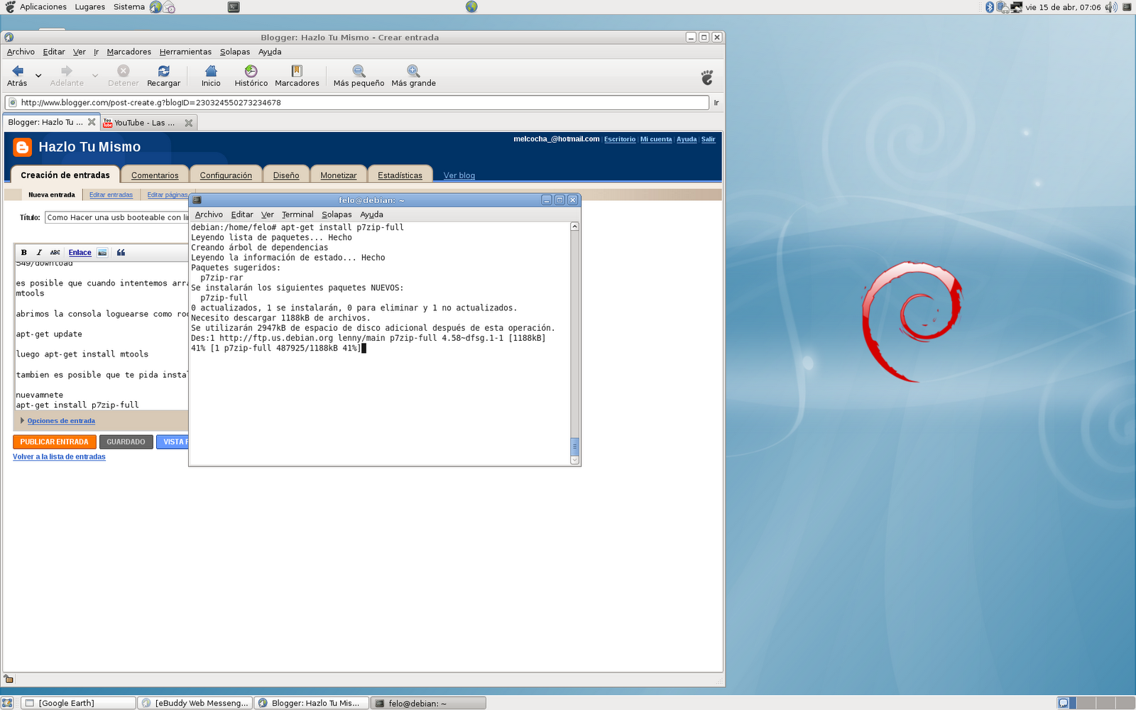The image size is (1136, 710).
Task: Open Solapas menu in terminal window
Action: (x=337, y=214)
